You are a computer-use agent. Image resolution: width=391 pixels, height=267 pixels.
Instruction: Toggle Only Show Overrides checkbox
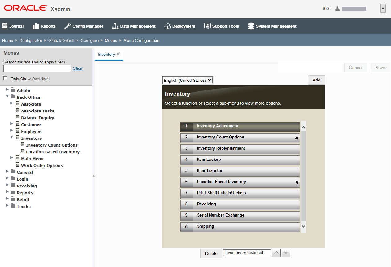(x=6, y=78)
